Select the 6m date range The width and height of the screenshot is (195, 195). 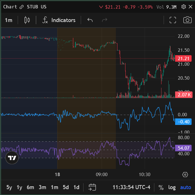pos(30,187)
